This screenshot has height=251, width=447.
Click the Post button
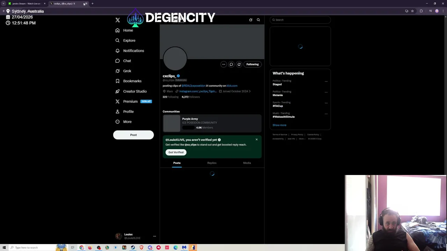133,135
